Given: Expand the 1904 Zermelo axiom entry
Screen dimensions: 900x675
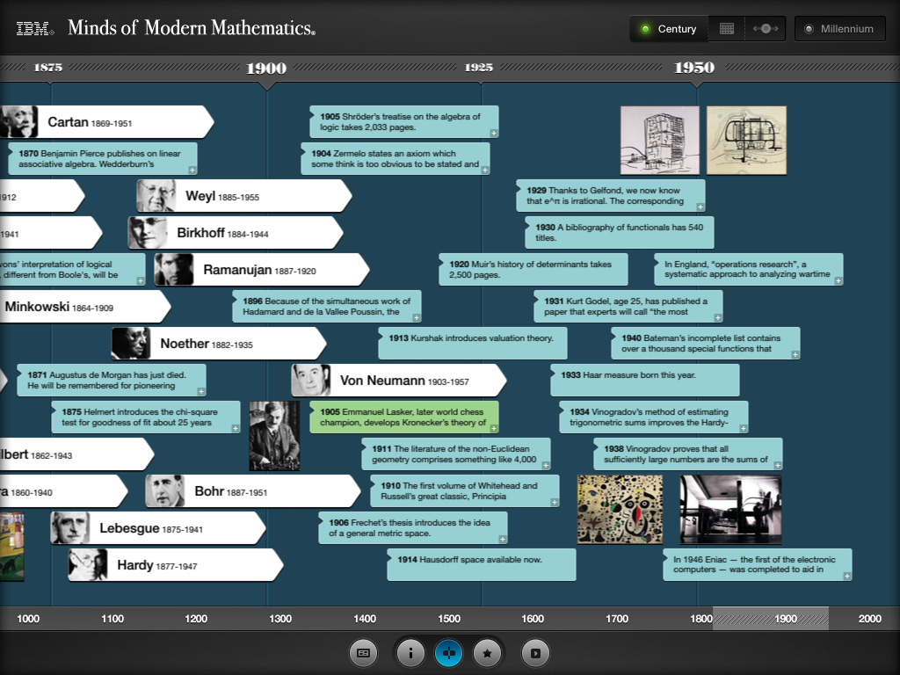Looking at the screenshot, I should pos(485,170).
